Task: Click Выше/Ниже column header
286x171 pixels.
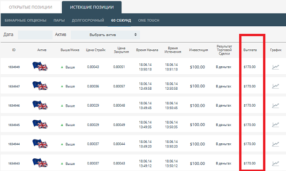Action: click(x=70, y=50)
